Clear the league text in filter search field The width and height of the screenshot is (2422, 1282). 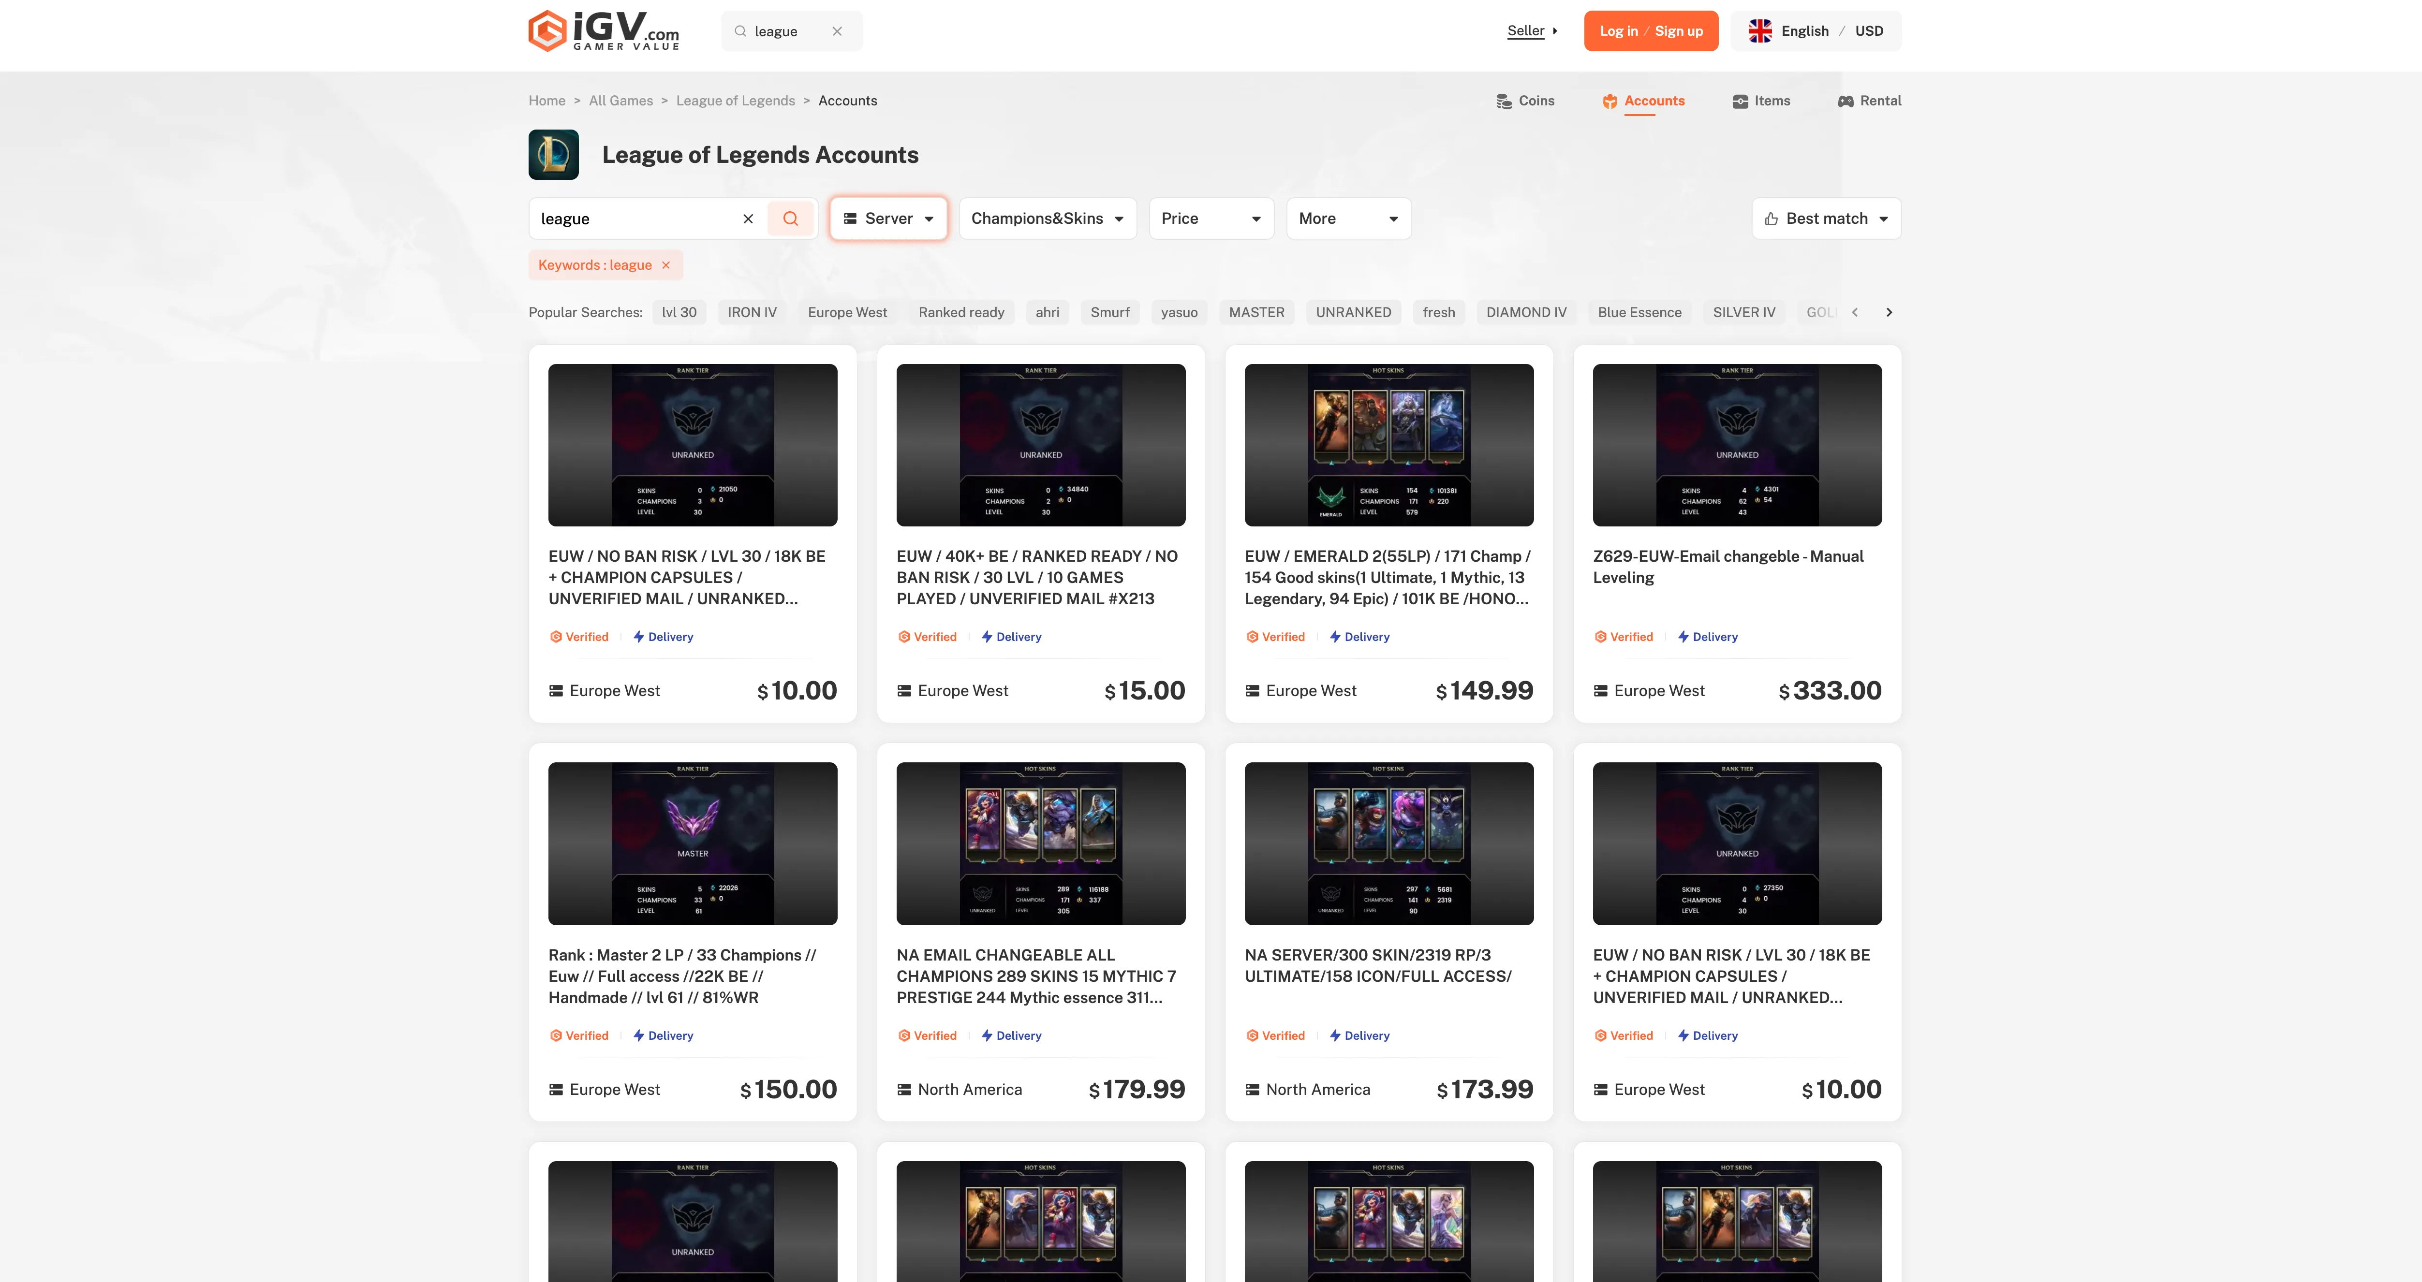pos(748,218)
